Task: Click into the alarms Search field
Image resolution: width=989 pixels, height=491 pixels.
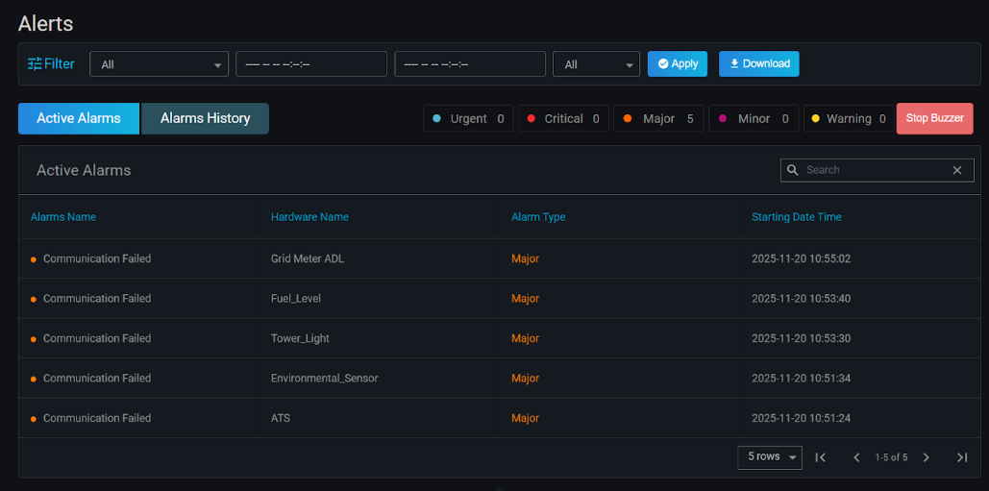Action: 875,170
